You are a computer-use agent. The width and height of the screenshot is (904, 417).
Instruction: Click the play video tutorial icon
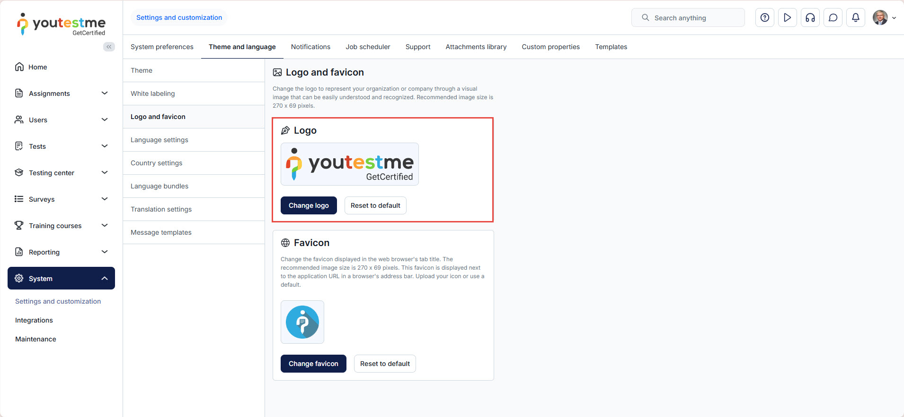[787, 17]
